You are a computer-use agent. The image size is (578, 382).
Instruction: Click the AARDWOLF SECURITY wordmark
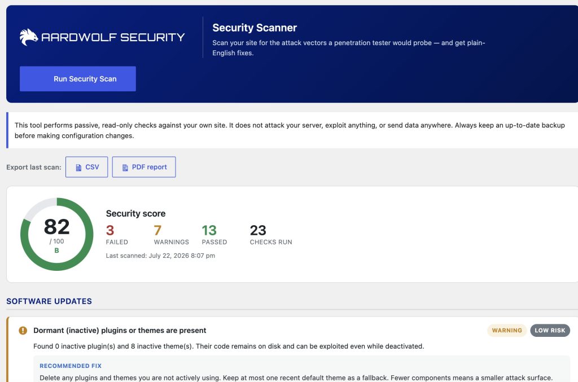click(x=113, y=37)
